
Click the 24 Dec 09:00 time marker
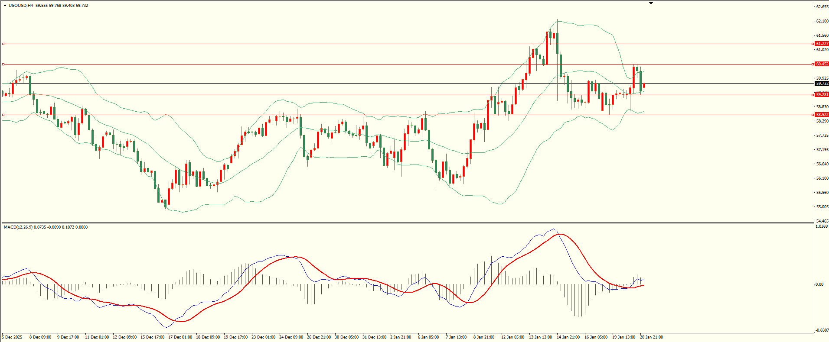291,337
